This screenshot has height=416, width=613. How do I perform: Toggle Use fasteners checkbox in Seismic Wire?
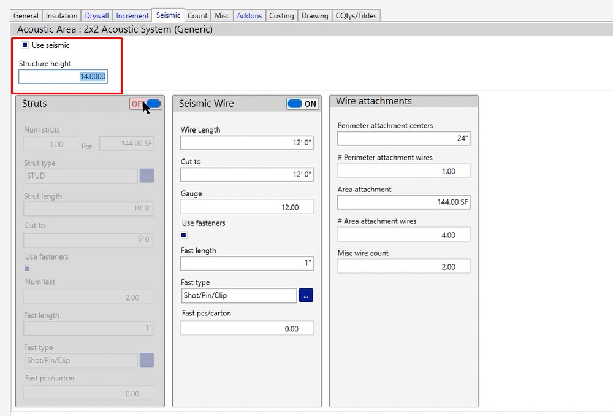click(183, 235)
